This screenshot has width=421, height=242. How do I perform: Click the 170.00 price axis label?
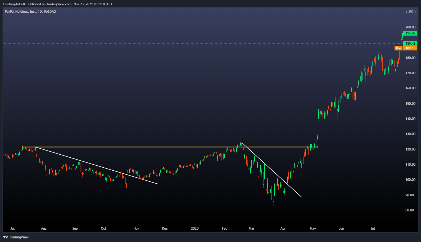click(x=411, y=73)
